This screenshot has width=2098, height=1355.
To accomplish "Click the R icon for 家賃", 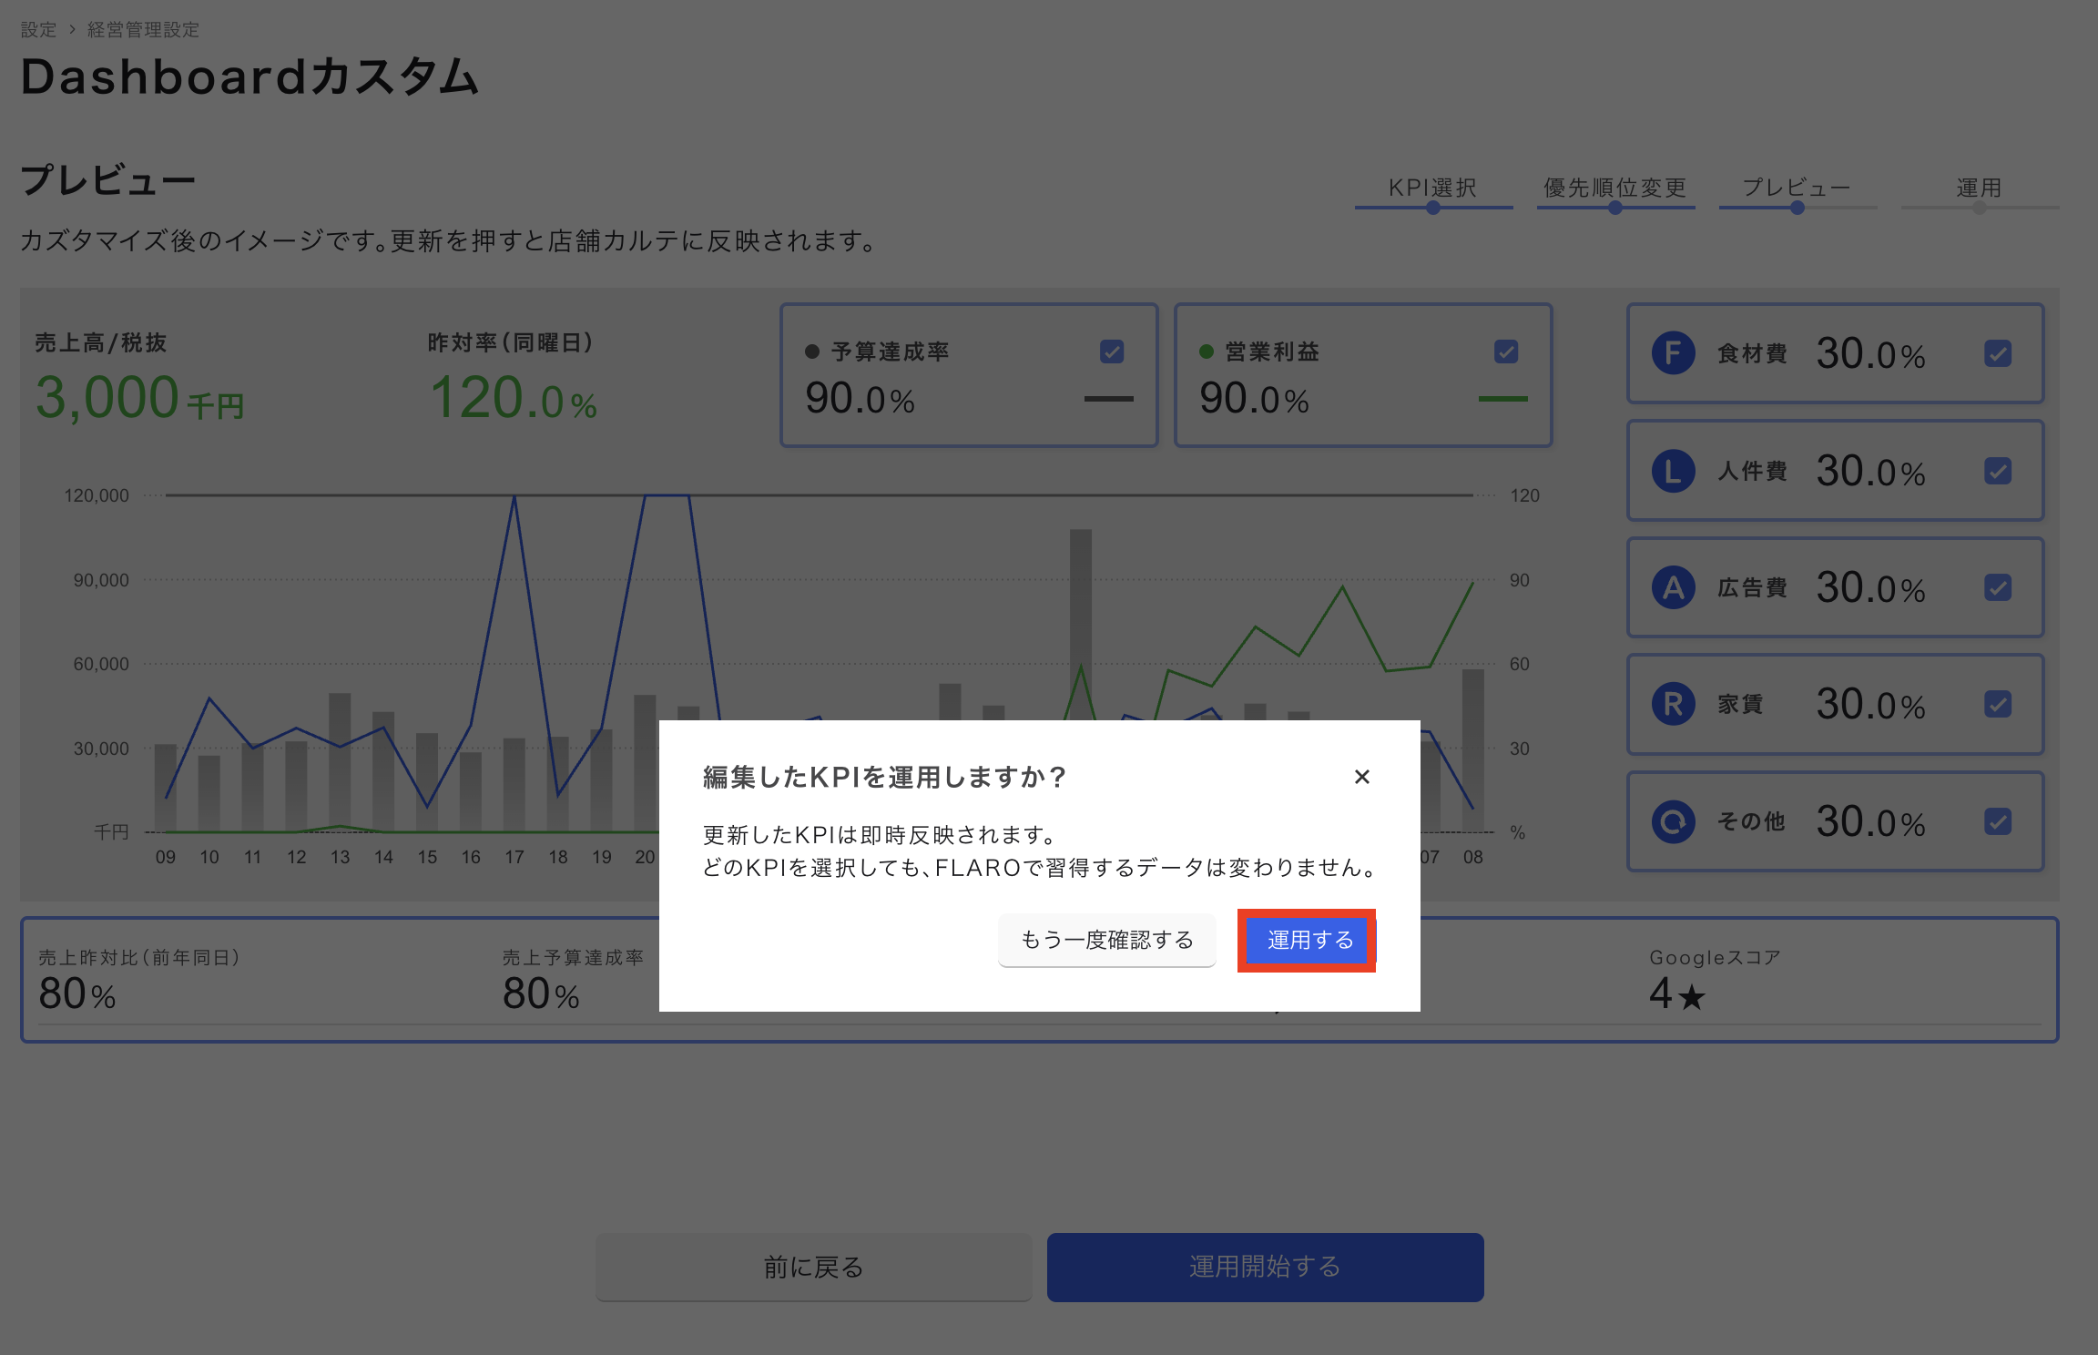I will click(x=1673, y=704).
